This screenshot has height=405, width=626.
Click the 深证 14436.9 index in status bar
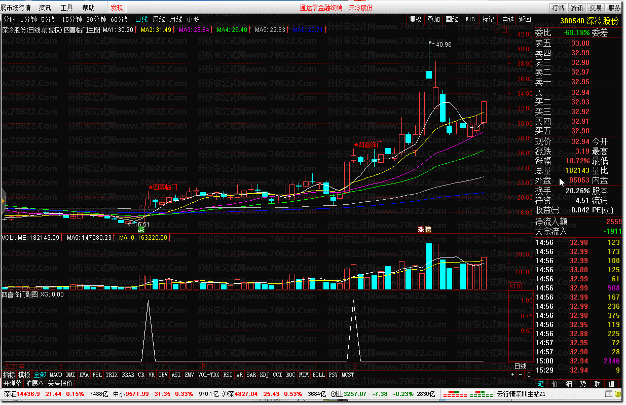click(x=21, y=394)
